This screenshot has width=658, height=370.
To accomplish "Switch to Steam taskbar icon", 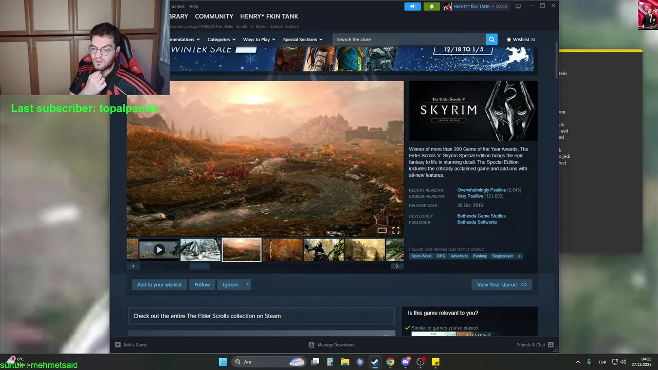I will pos(375,362).
